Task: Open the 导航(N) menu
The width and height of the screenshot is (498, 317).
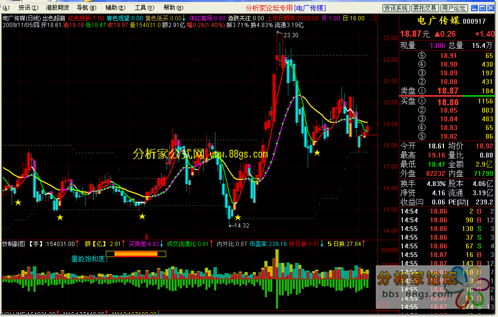Action: 86,8
